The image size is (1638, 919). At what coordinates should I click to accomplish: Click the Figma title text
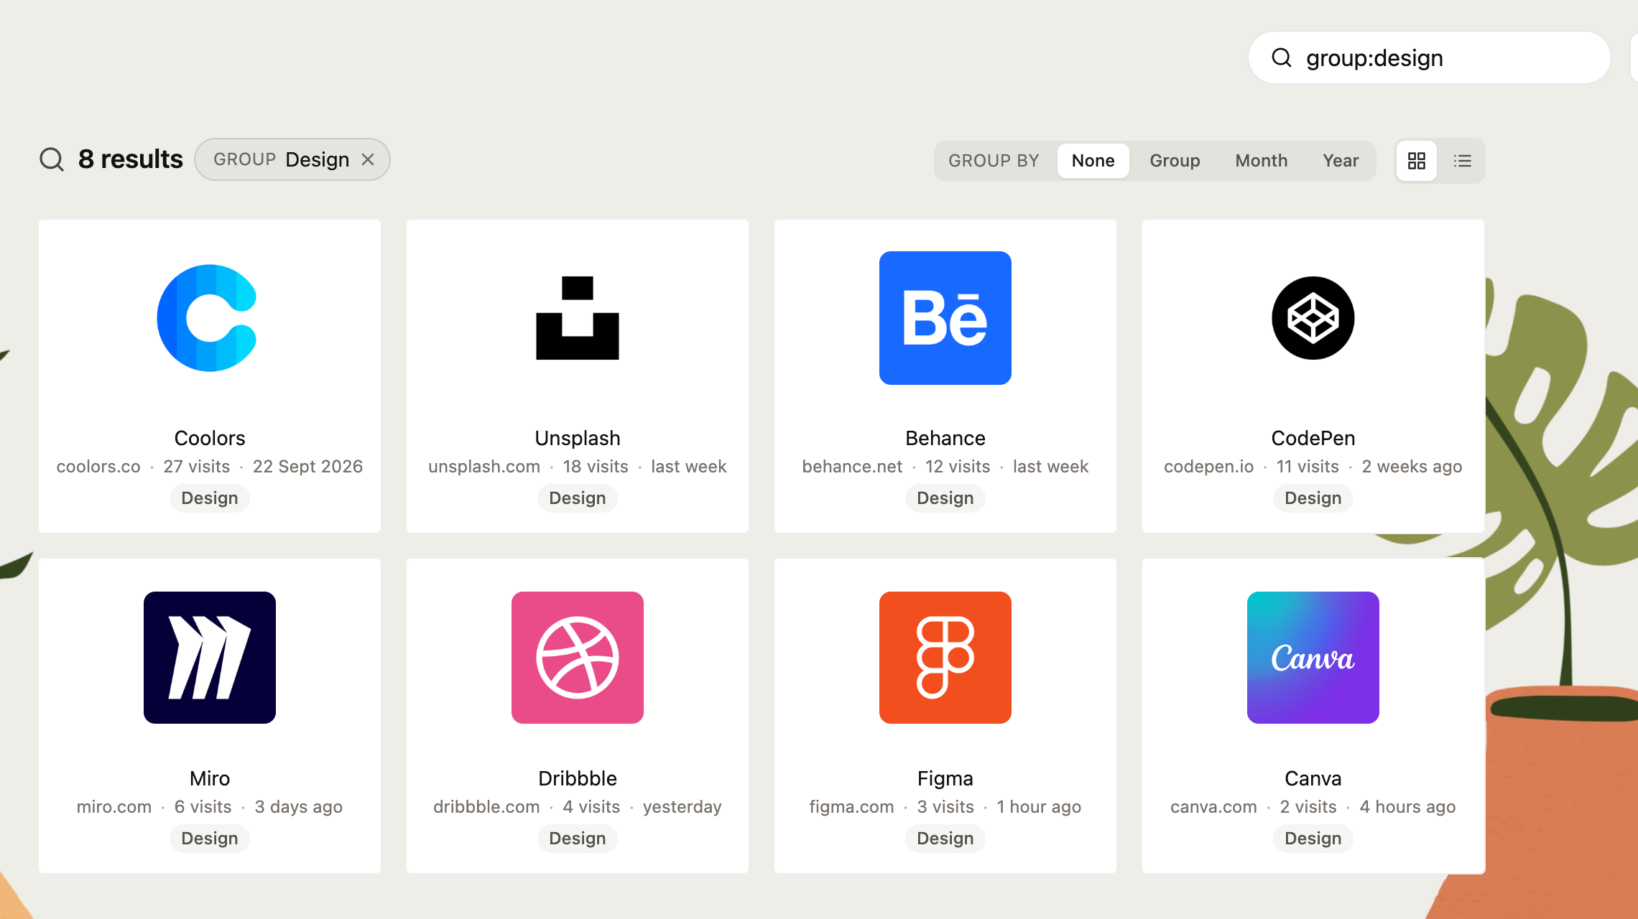tap(945, 778)
